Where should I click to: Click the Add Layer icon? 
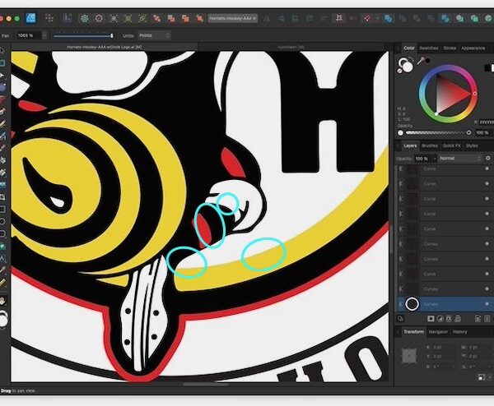[x=478, y=319]
